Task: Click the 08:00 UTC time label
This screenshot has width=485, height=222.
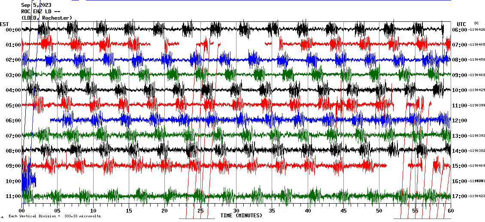Action: (460, 60)
